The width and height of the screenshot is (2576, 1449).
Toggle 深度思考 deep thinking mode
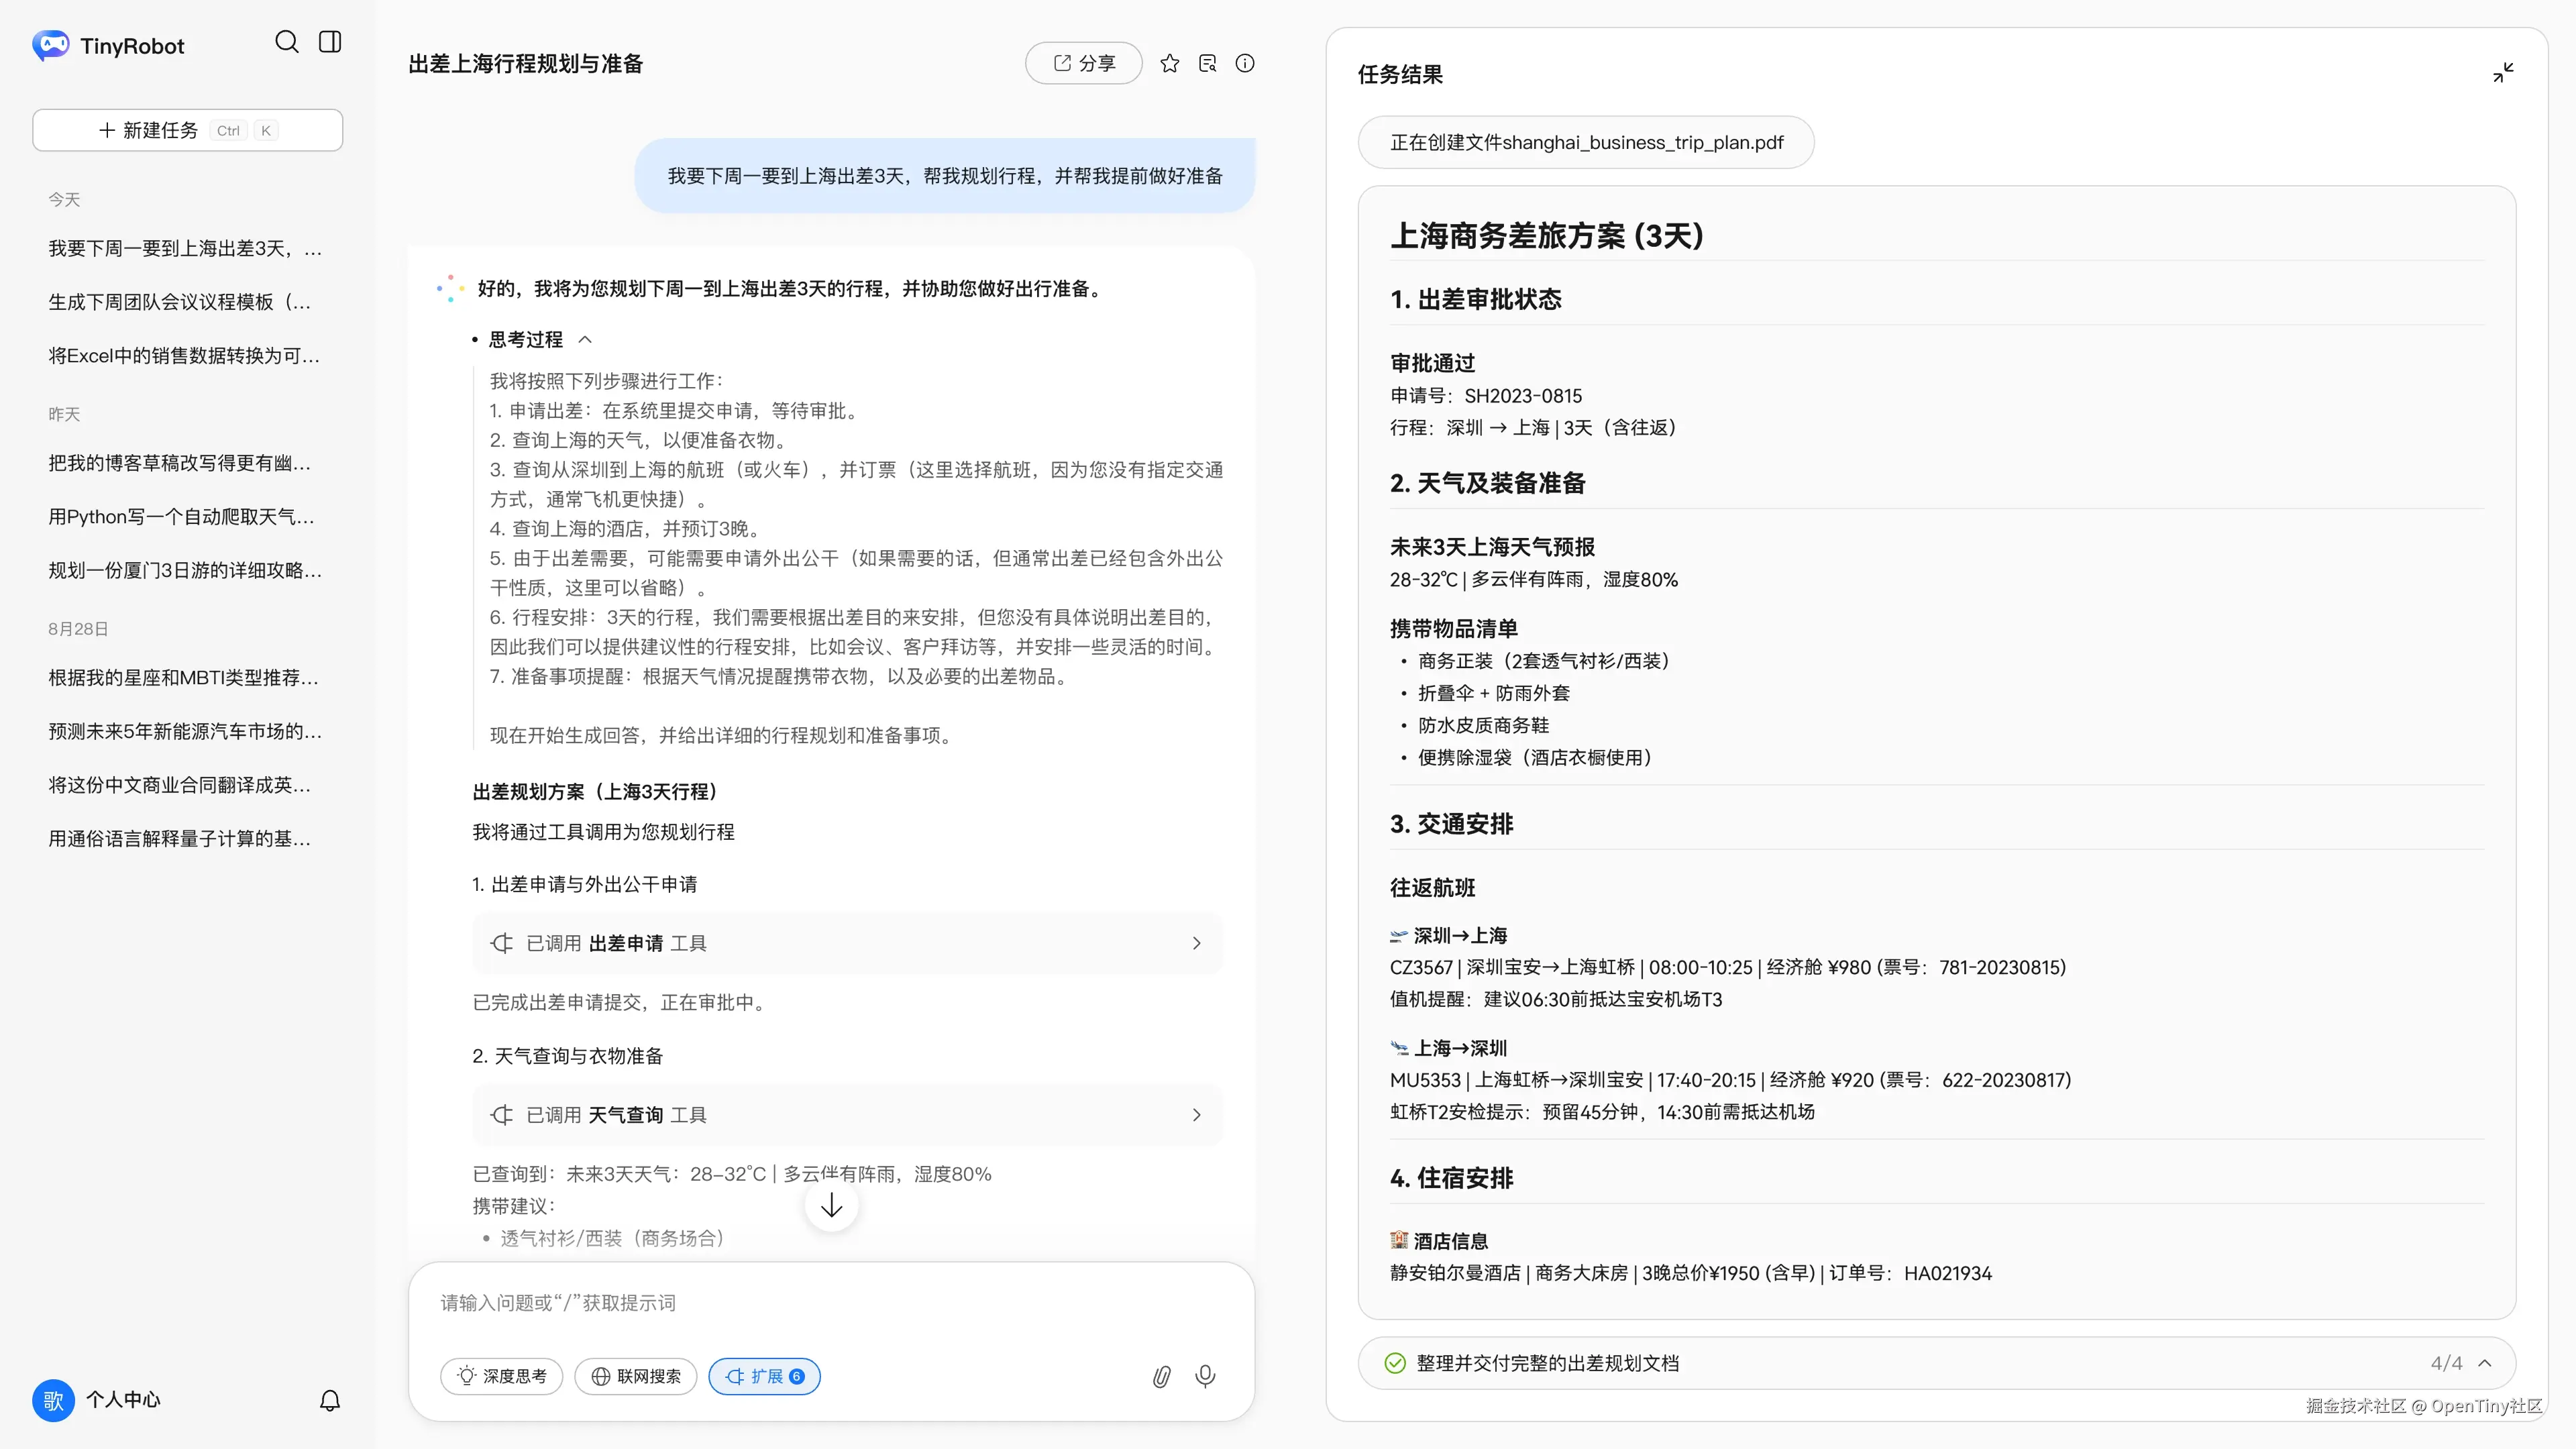pos(501,1377)
